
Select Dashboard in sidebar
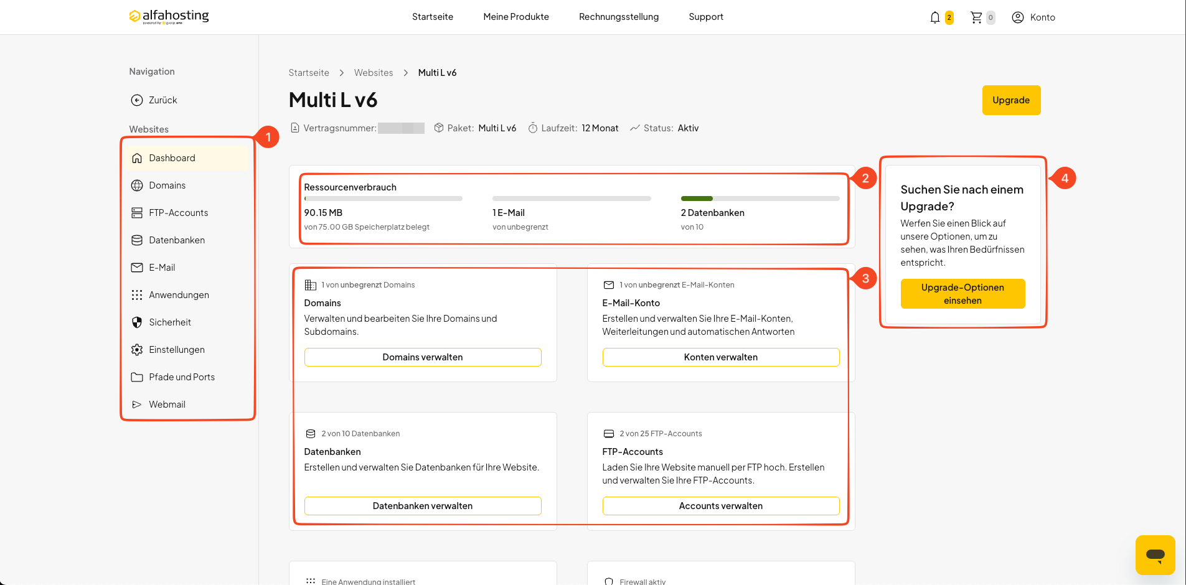tap(187, 158)
